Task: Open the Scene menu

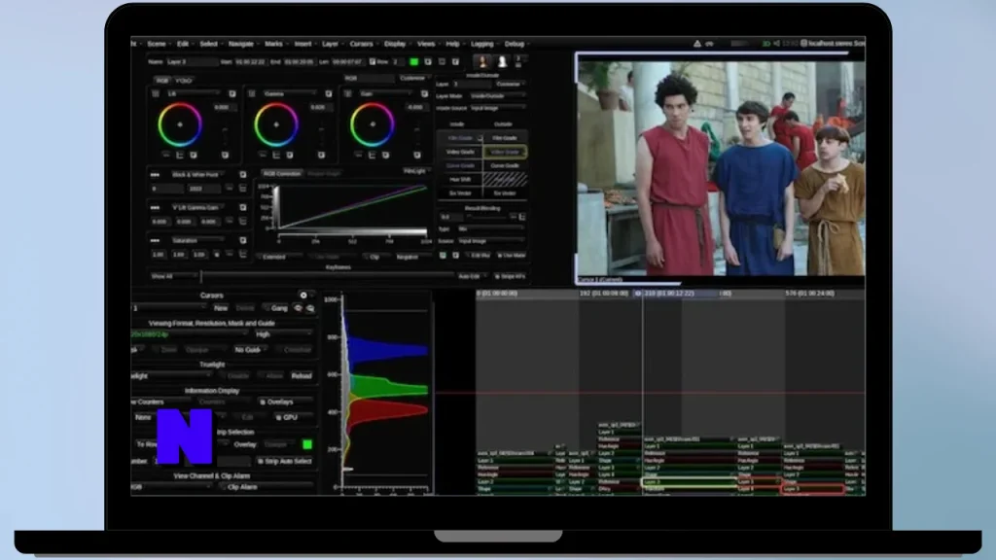Action: pyautogui.click(x=157, y=44)
